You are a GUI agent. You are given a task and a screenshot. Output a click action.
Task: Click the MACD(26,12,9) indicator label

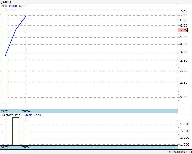click(x=11, y=115)
